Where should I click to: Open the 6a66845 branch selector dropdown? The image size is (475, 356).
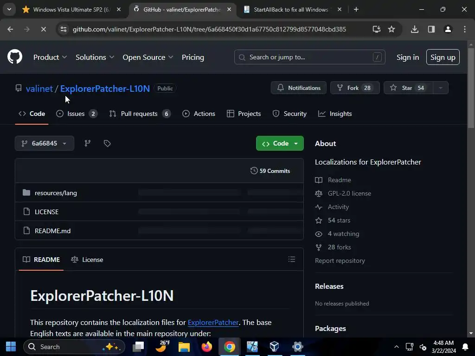[45, 143]
